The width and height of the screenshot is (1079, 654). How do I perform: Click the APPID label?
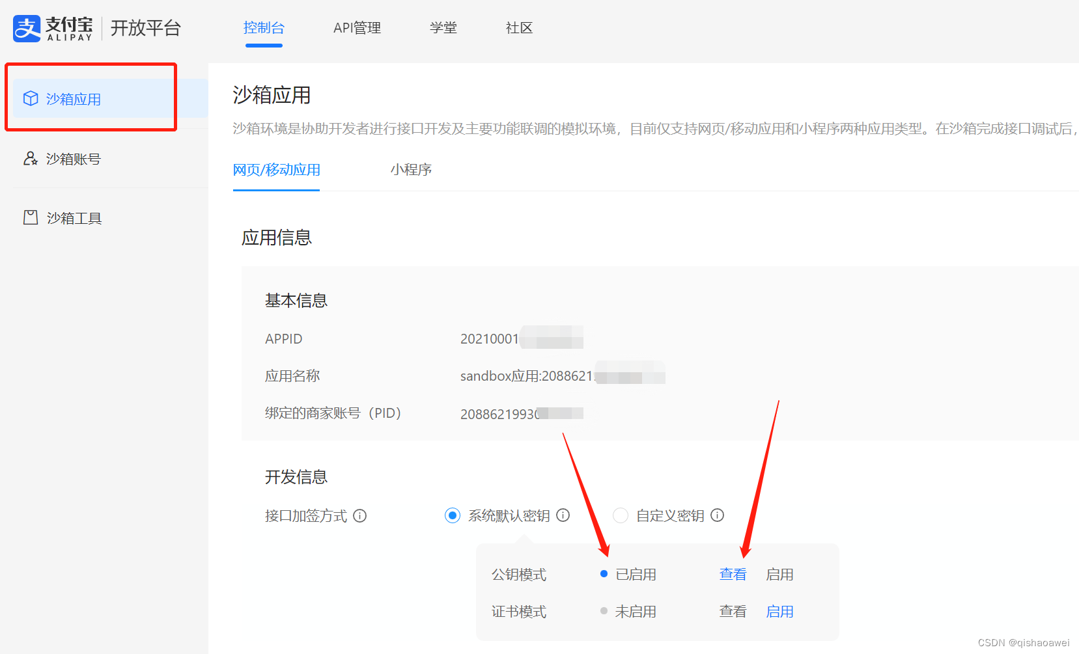point(284,339)
